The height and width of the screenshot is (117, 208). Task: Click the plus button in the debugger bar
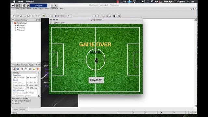pyautogui.click(x=52, y=6)
